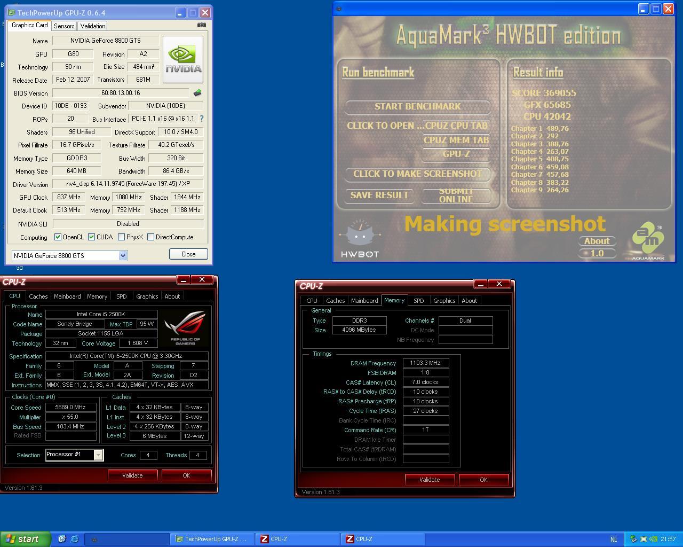Click CLICK TO MAKE SCREENSHOT button
This screenshot has height=547, width=683.
click(x=417, y=174)
